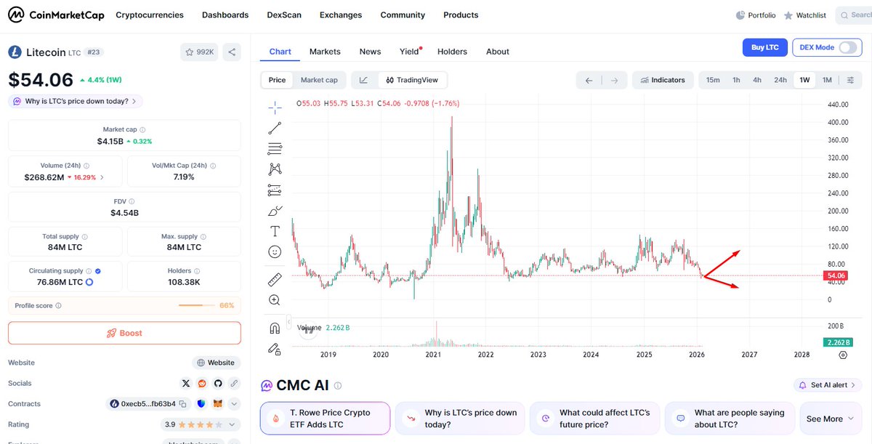This screenshot has height=444, width=872.
Task: Select the 1h timeframe
Action: click(736, 80)
